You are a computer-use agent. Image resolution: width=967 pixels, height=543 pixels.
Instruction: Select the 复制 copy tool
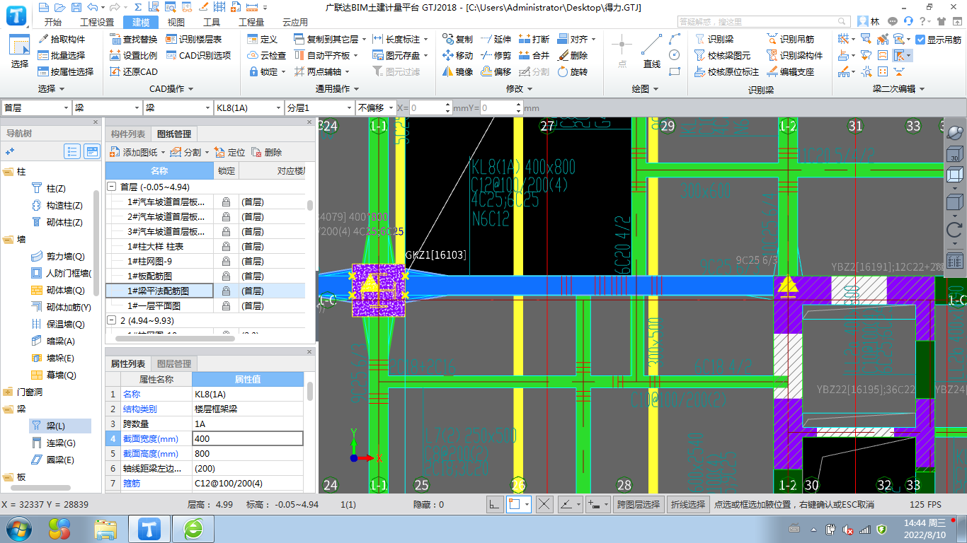coord(457,39)
